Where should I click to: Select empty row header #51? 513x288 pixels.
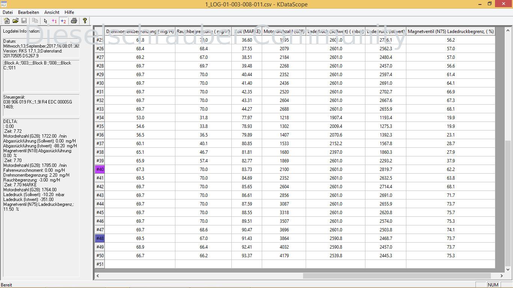[x=100, y=264]
